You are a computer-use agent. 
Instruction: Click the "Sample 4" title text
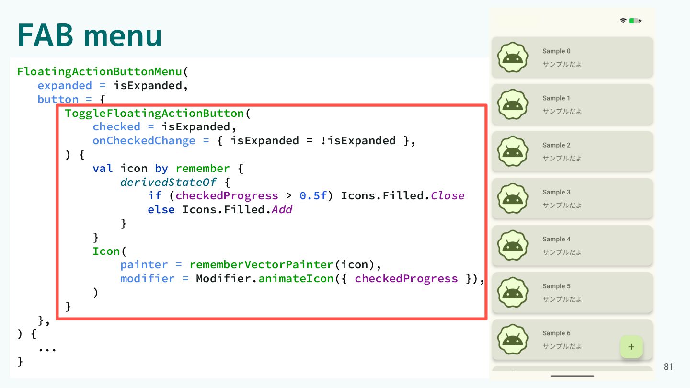(x=556, y=239)
